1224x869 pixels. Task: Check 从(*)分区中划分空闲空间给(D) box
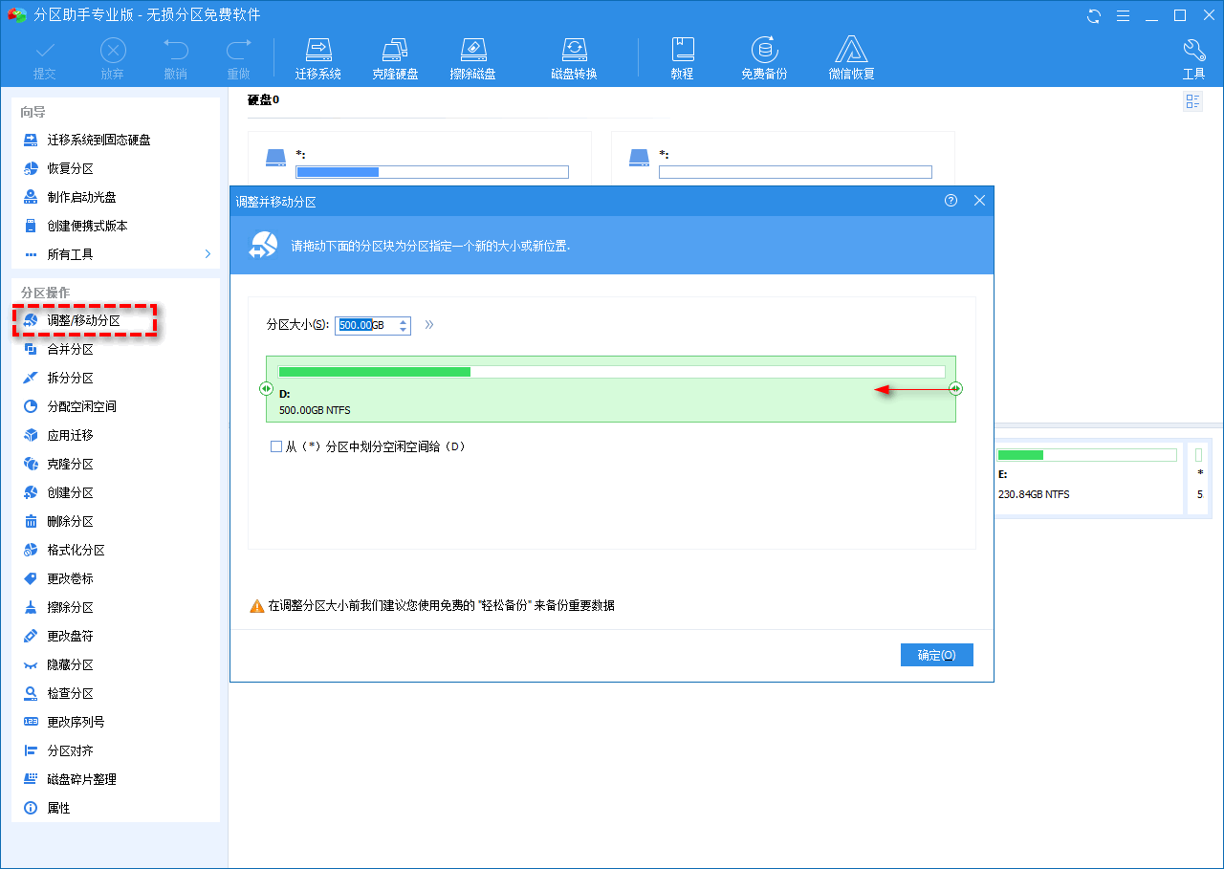276,446
